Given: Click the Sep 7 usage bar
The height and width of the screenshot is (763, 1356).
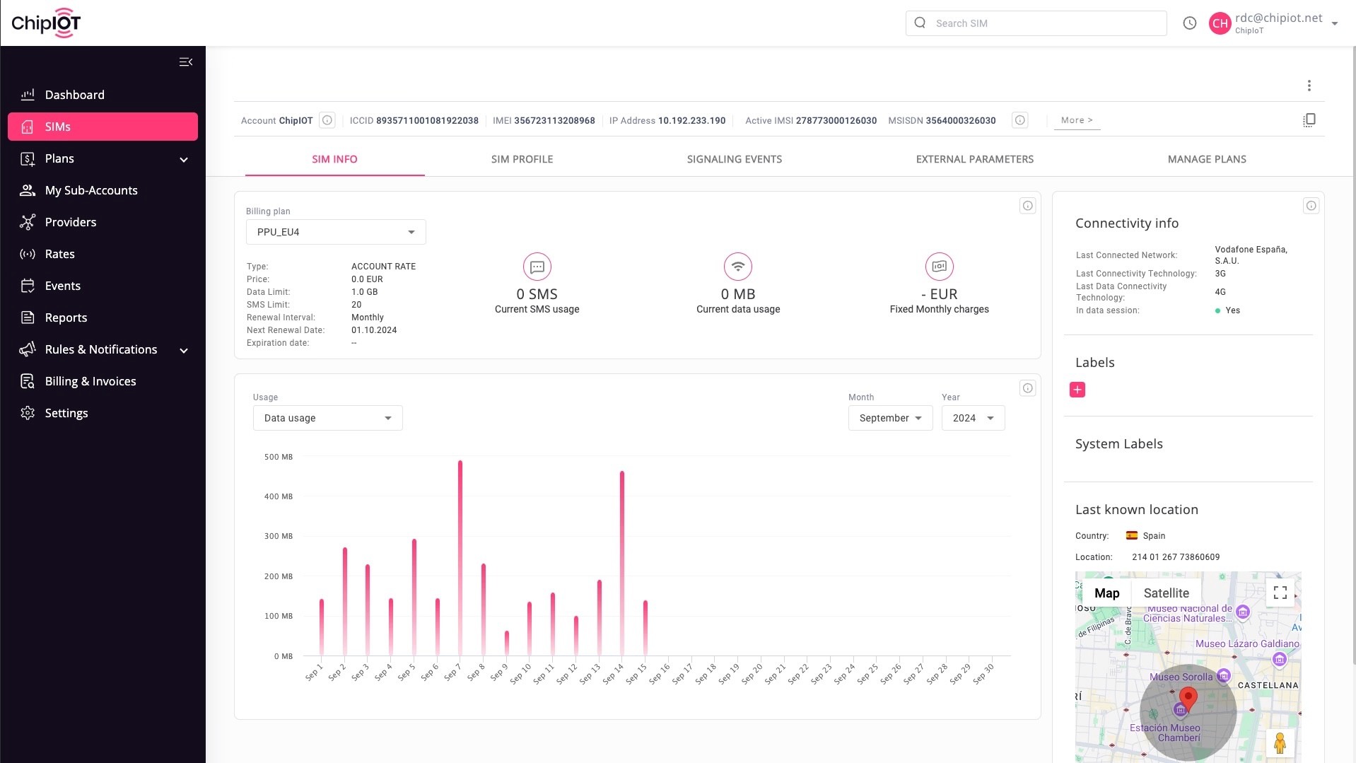Looking at the screenshot, I should [x=460, y=558].
